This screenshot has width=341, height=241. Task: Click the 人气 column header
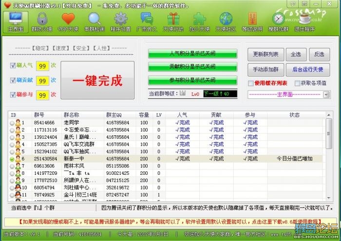[x=182, y=115]
